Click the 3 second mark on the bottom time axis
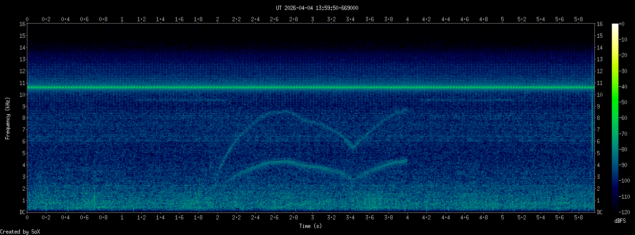Viewport: 635px width, 235px height. pyautogui.click(x=312, y=218)
